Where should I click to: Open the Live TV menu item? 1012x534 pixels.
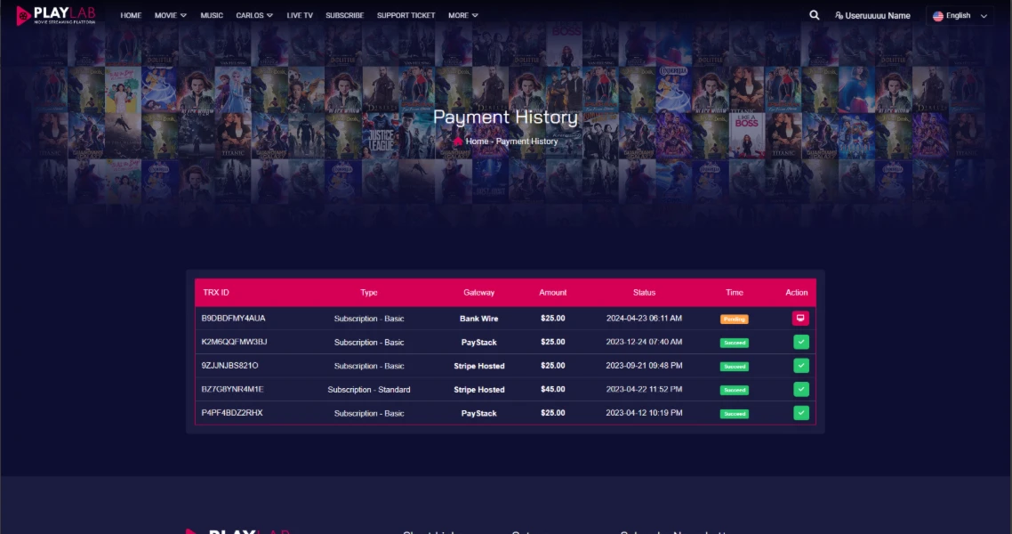point(300,15)
